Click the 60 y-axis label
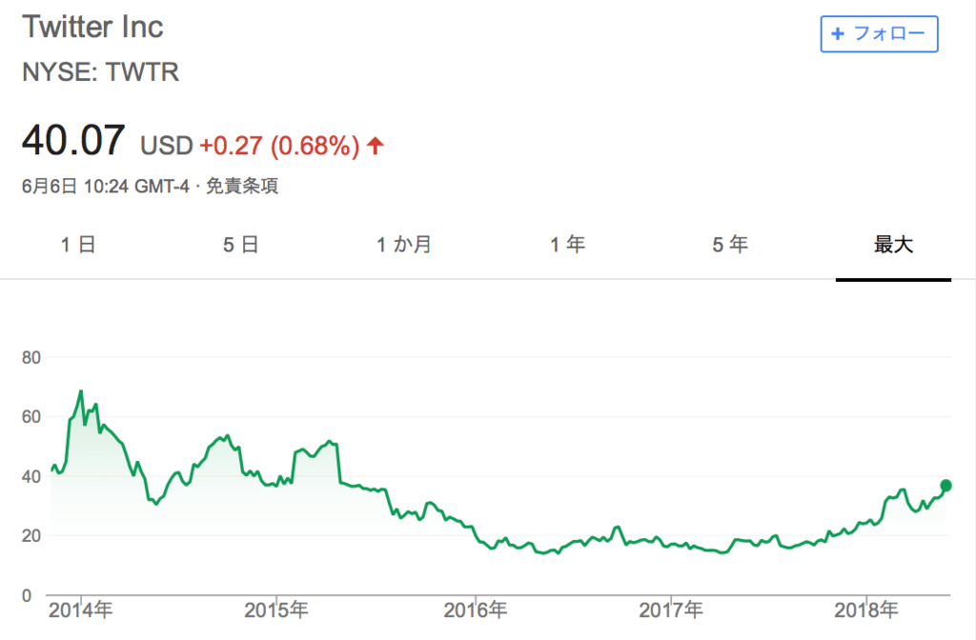This screenshot has height=640, width=976. click(x=31, y=417)
